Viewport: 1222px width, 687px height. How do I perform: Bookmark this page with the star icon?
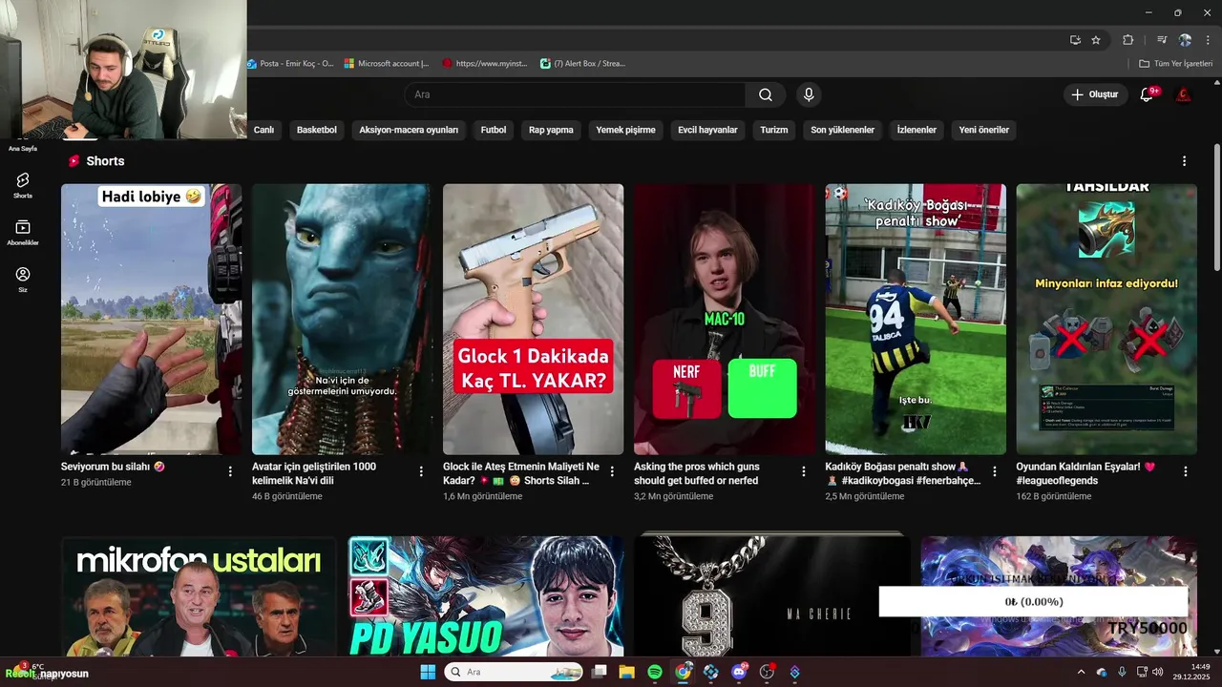[x=1096, y=40]
